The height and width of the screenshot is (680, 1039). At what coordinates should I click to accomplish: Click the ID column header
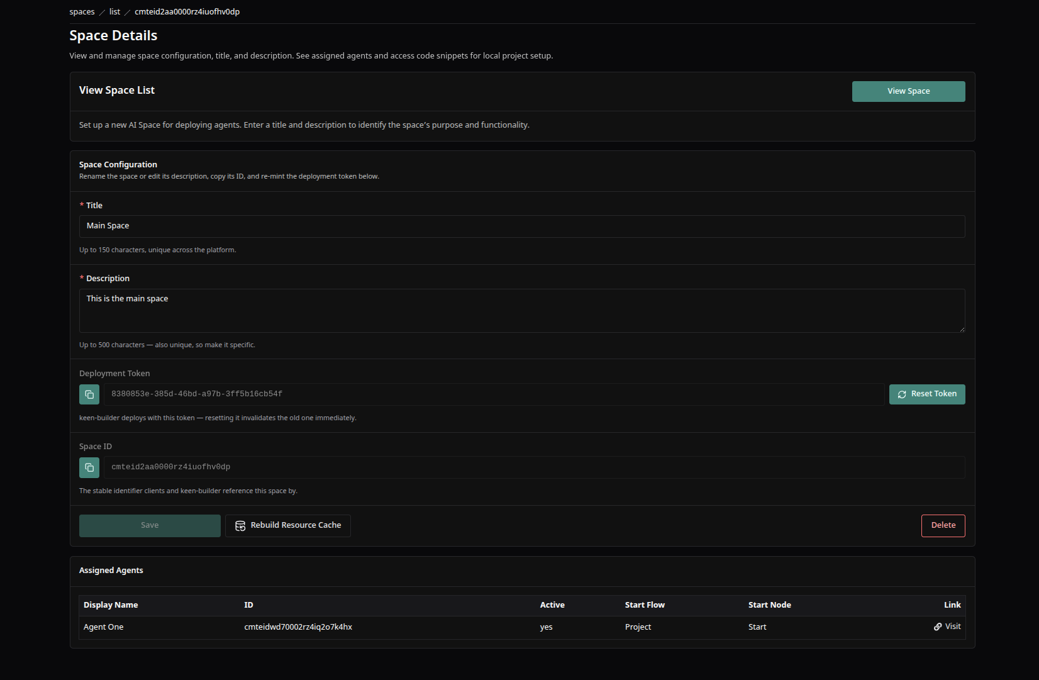(x=248, y=605)
